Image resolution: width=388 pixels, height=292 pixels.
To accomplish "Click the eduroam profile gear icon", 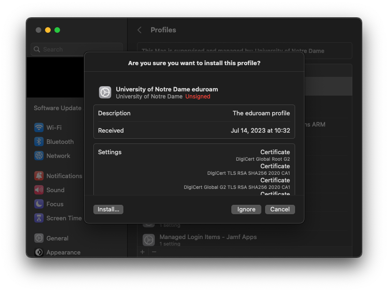I will 105,92.
